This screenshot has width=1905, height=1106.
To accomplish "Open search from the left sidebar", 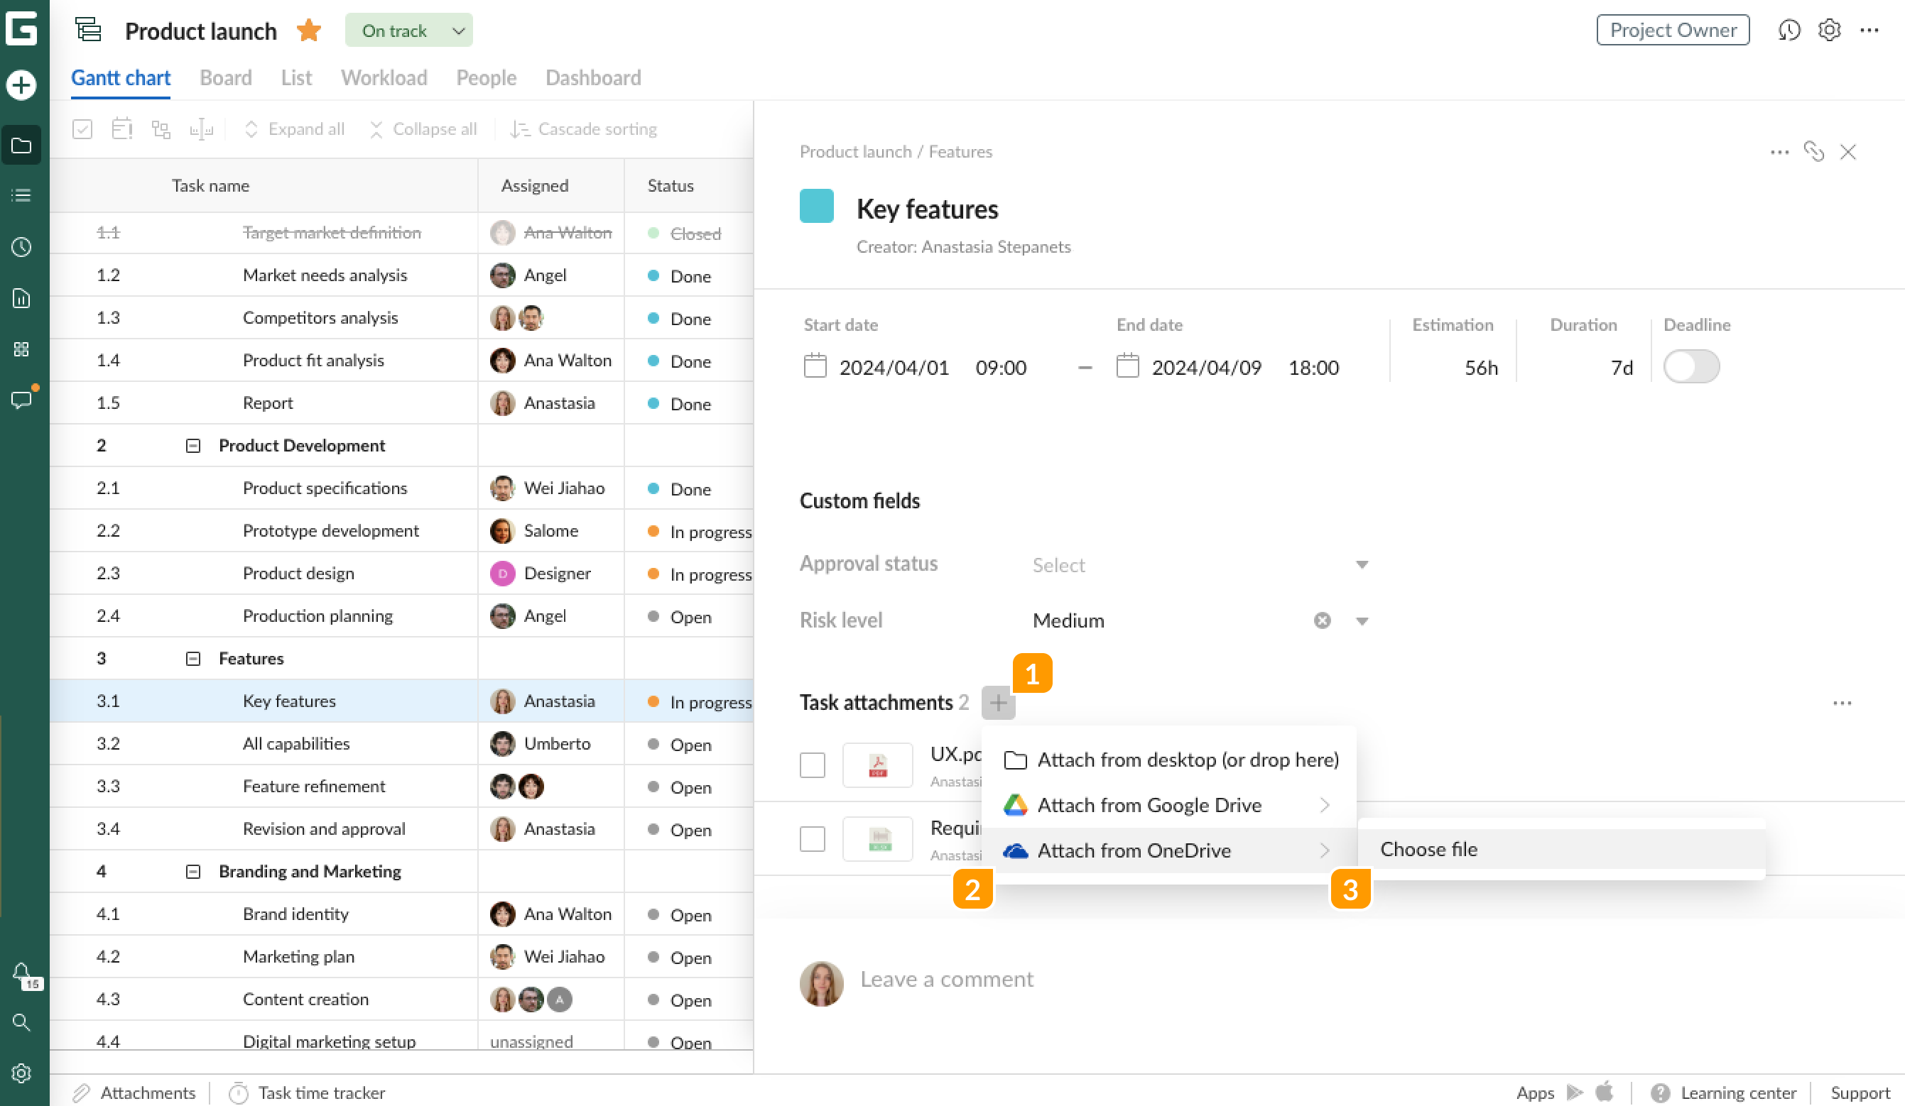I will coord(22,1022).
